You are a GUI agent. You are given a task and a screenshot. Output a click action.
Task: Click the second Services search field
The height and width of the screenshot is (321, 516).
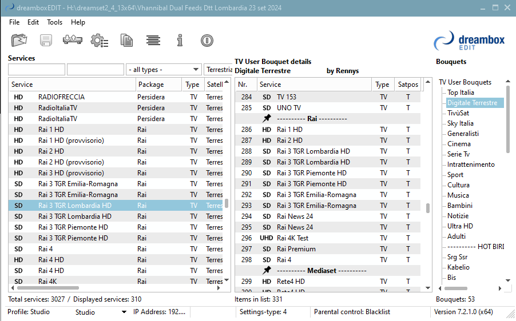[x=96, y=70]
